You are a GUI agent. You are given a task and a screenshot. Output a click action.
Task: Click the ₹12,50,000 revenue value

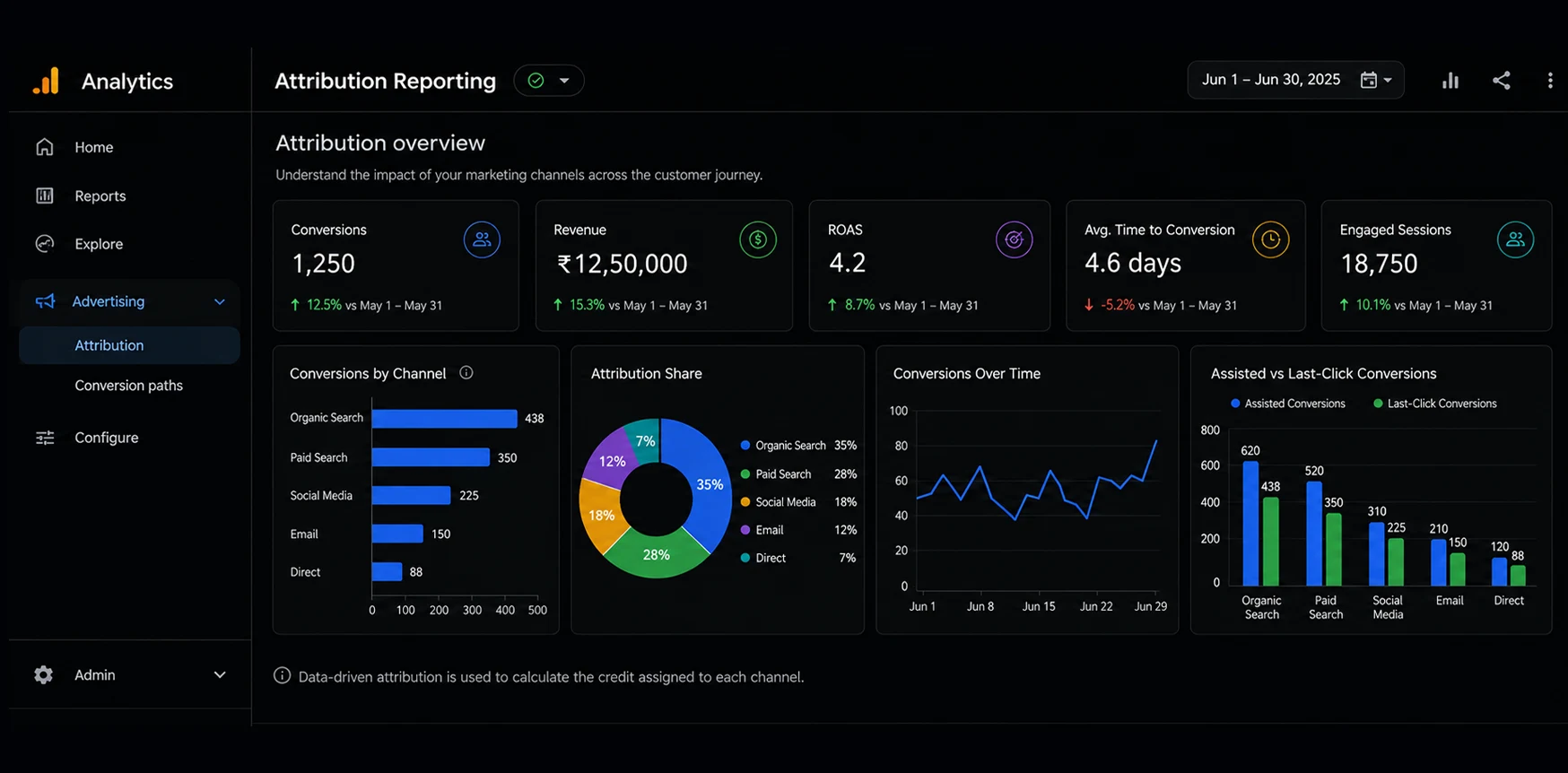623,264
